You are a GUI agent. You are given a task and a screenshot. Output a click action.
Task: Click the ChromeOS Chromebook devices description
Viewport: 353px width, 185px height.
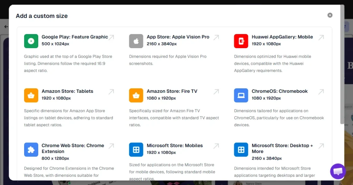coord(279,118)
